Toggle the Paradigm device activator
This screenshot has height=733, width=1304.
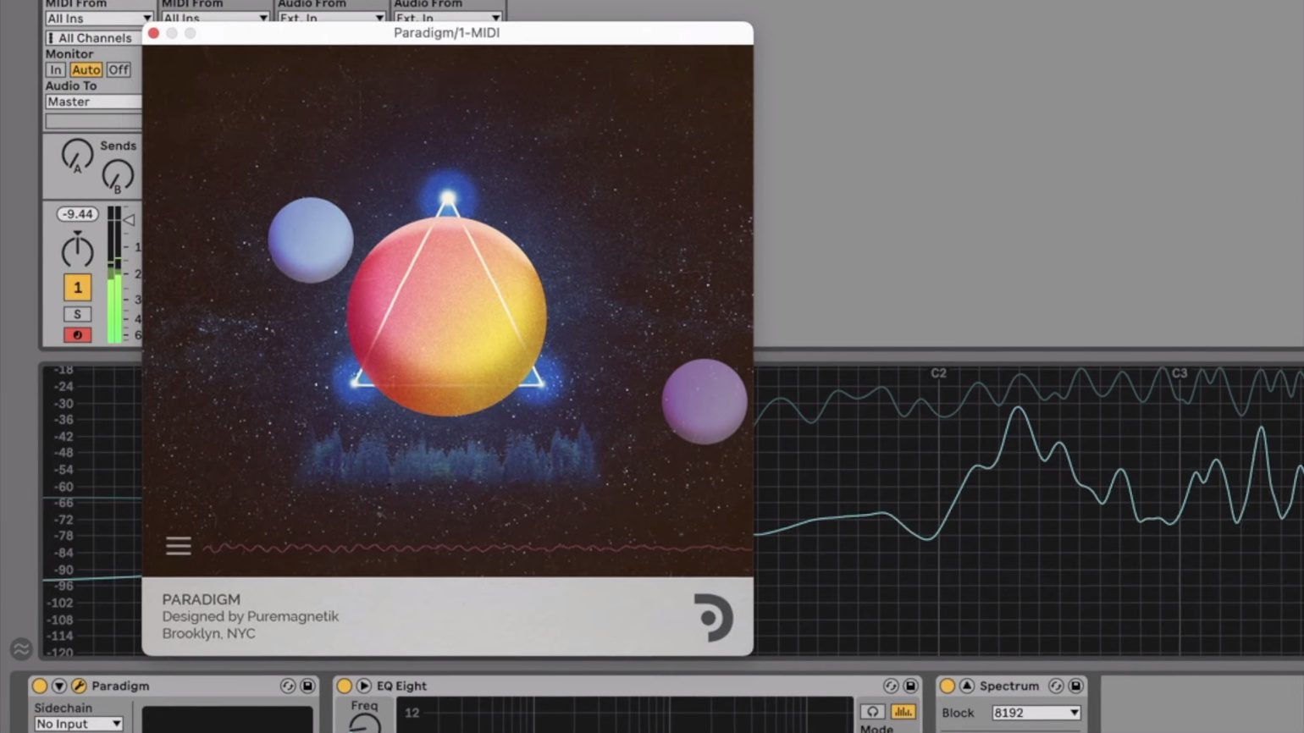pyautogui.click(x=39, y=686)
